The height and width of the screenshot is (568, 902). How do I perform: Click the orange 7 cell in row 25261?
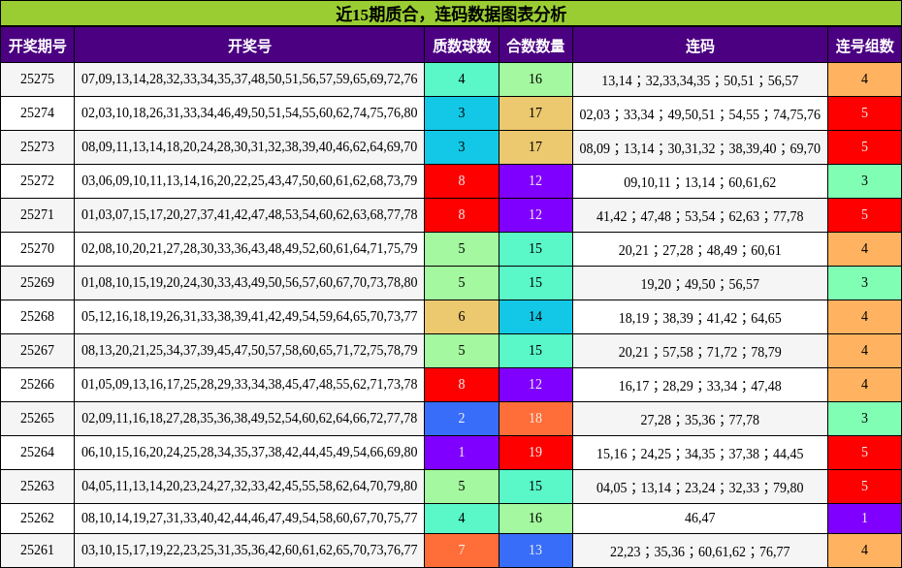(x=462, y=551)
